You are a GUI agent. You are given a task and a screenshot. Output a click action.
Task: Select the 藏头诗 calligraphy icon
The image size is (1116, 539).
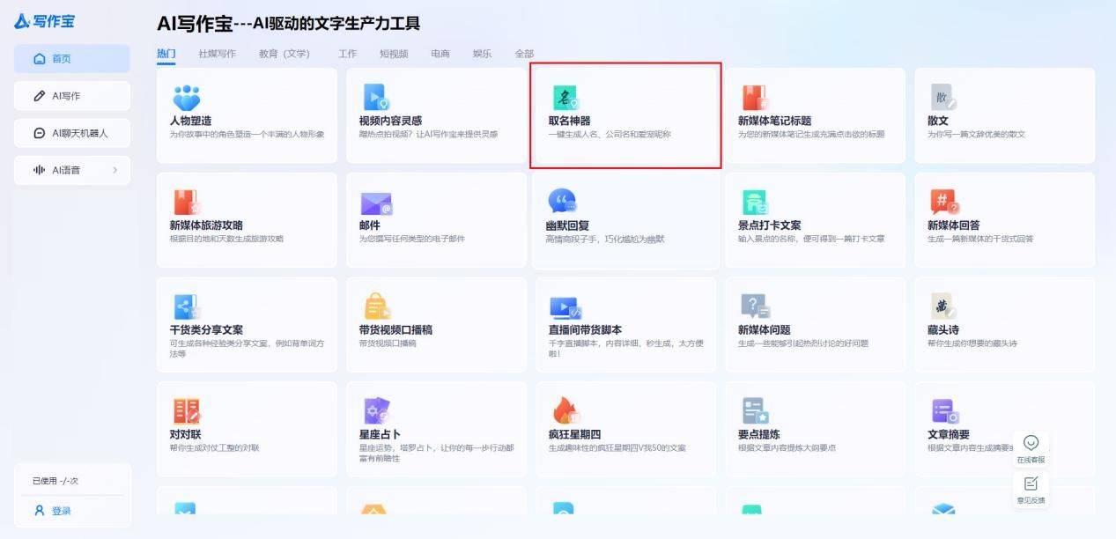tap(942, 306)
